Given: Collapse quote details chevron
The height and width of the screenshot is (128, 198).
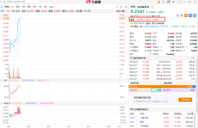Looking at the screenshot, I should pos(163,30).
